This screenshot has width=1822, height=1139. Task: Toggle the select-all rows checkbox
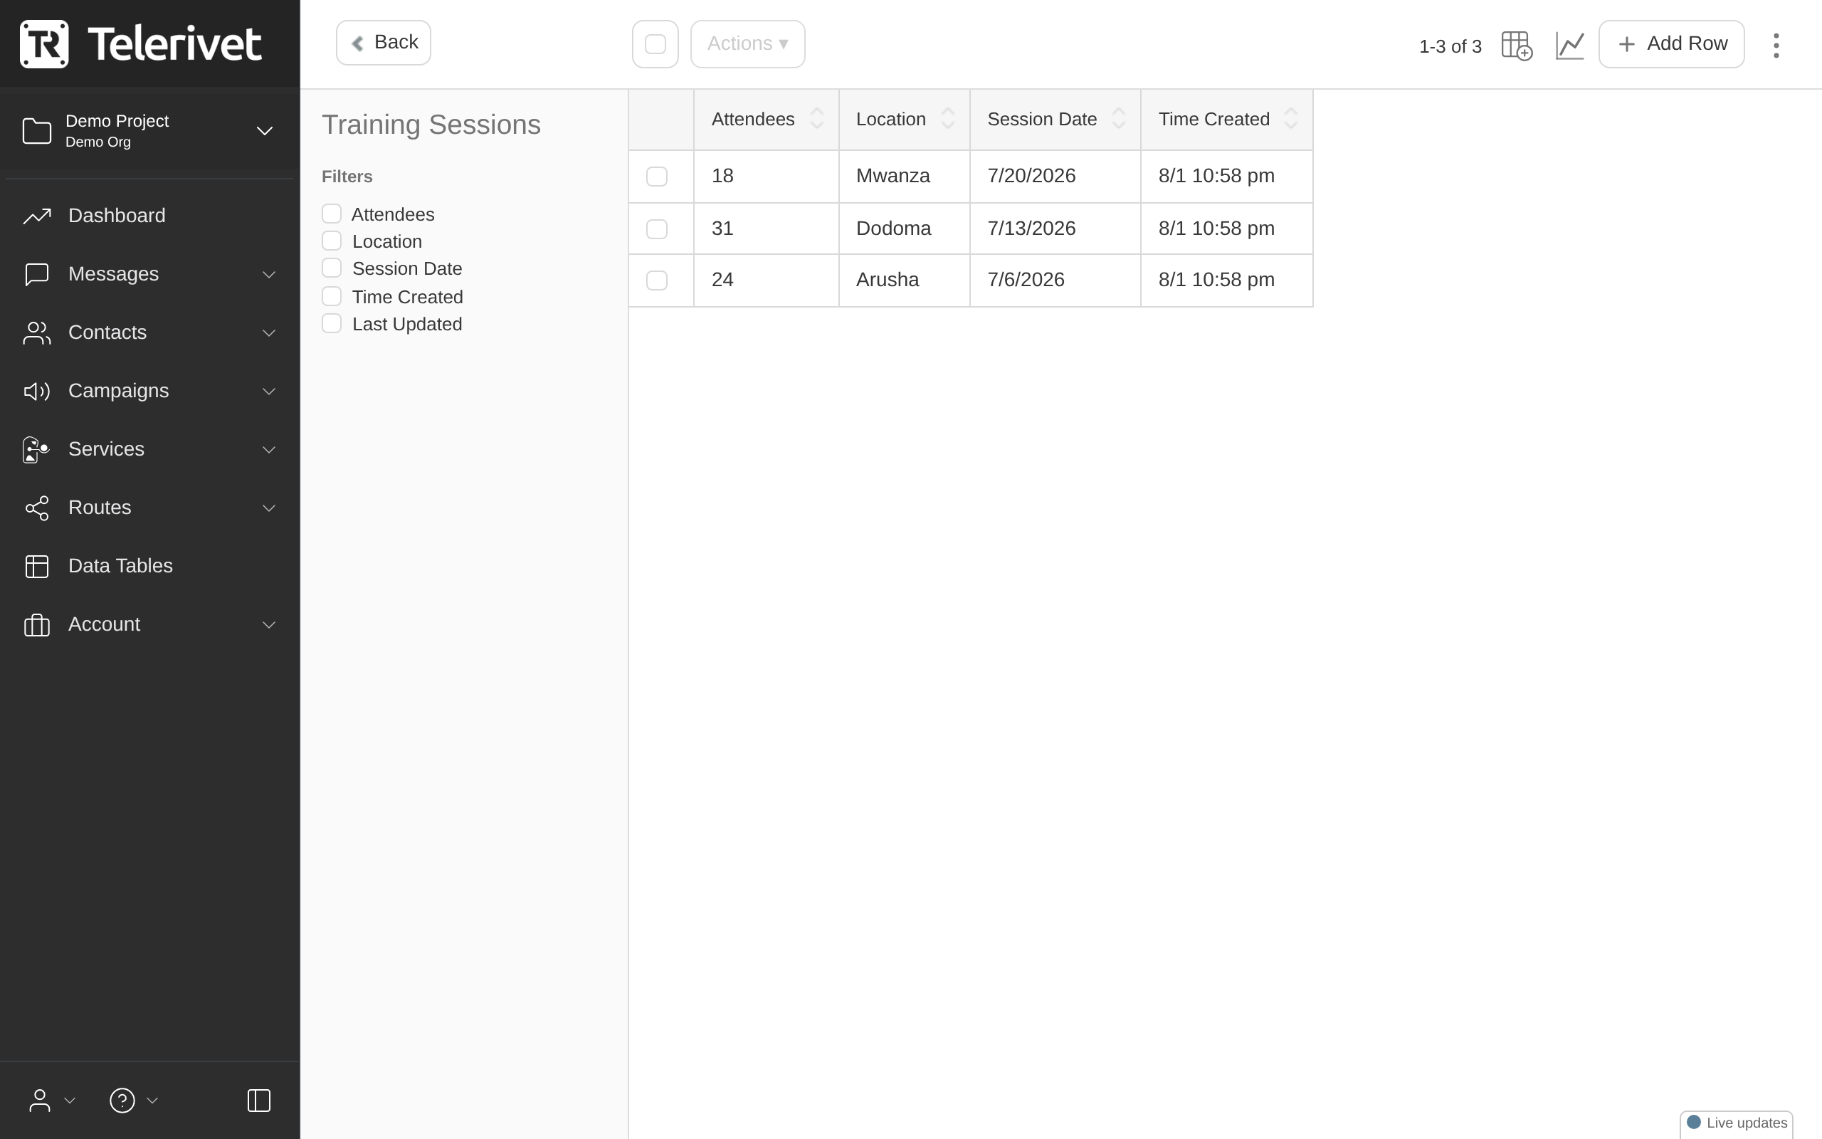click(655, 44)
